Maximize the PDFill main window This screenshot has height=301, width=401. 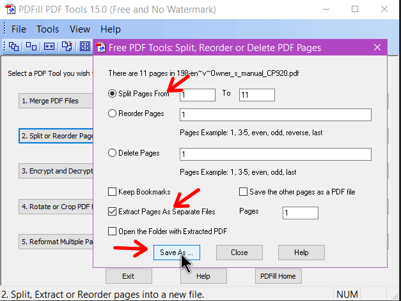point(355,9)
